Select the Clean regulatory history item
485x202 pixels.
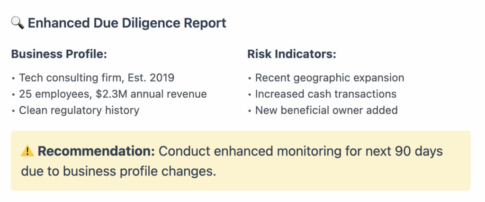click(x=79, y=110)
